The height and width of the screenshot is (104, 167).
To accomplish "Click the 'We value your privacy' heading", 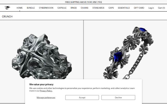I will click(41, 84).
